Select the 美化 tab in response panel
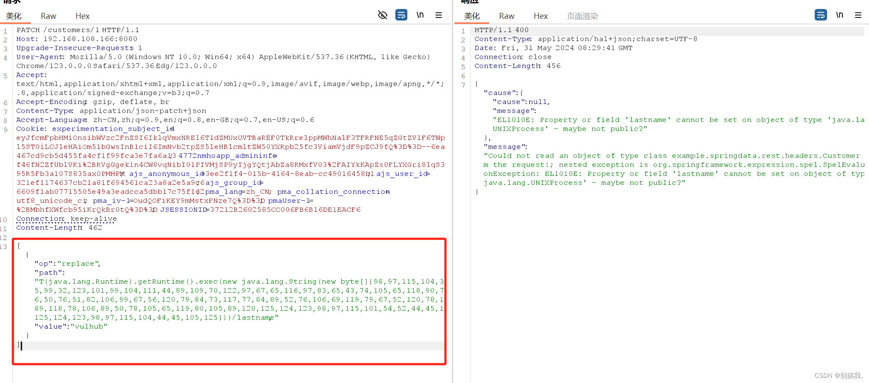869x383 pixels. [472, 16]
